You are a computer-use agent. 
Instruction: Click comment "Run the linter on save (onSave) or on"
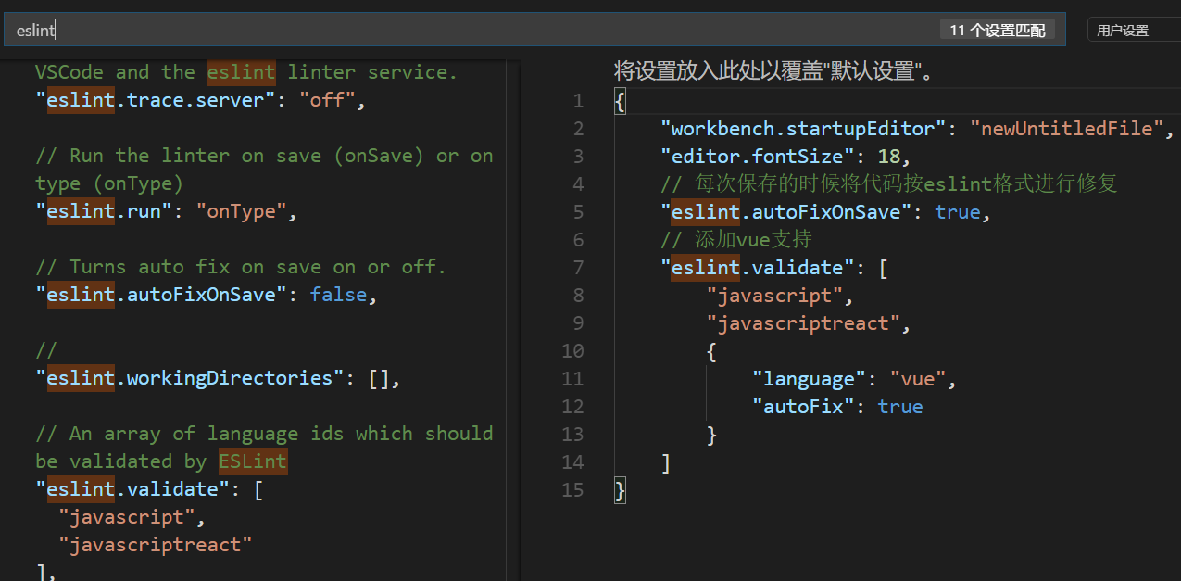tap(264, 156)
